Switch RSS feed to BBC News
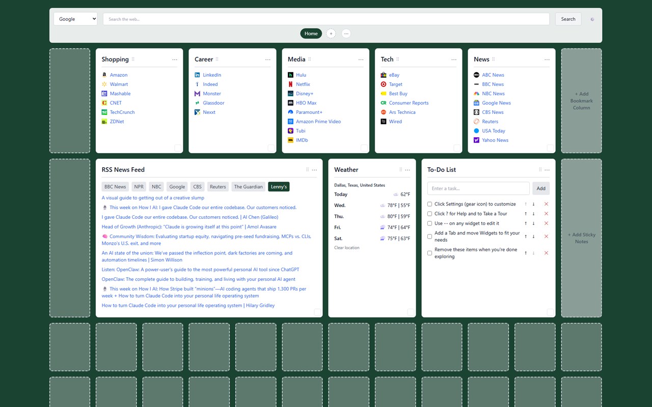Screen dimensions: 652x407 [115, 187]
